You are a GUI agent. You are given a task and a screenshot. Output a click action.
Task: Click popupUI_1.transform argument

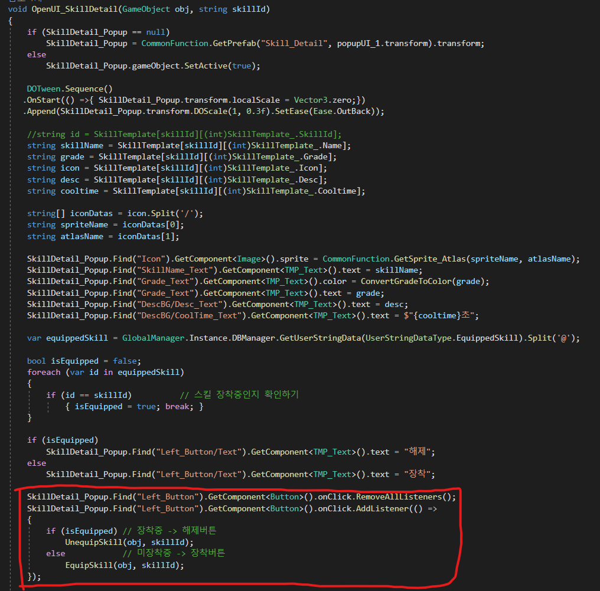(x=383, y=43)
